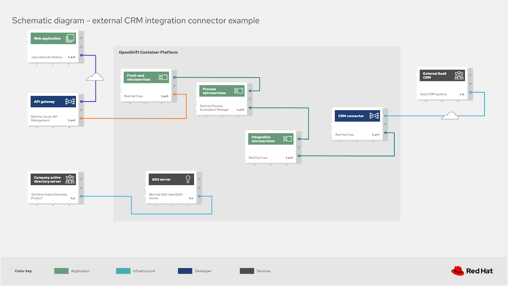
Task: Select the CRM connector network icon
Action: click(374, 116)
